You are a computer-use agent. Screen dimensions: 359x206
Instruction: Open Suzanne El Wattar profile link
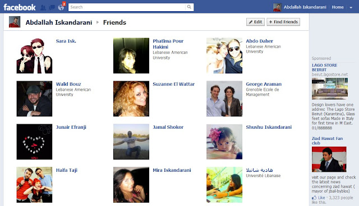coord(173,84)
